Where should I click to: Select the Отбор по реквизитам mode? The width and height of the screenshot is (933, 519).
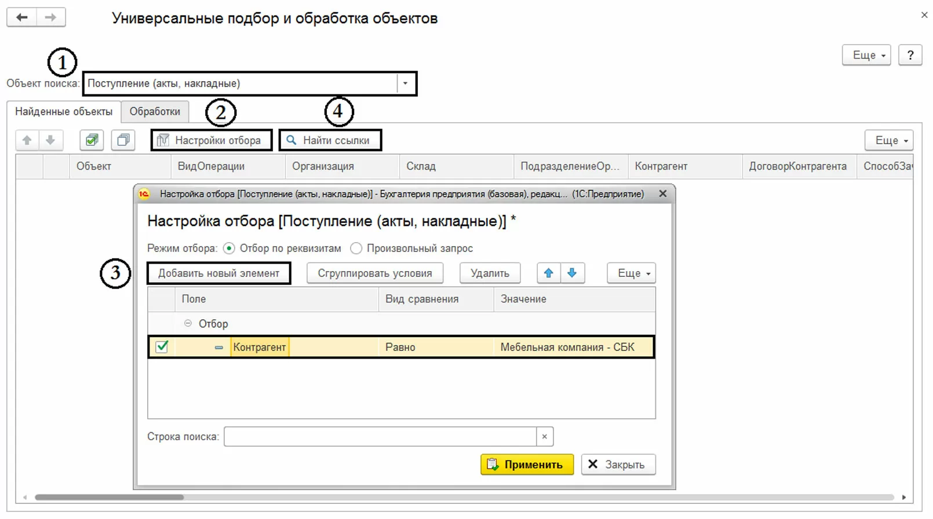pos(229,248)
